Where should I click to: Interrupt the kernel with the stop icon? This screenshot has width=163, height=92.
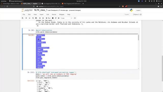tap(53, 18)
